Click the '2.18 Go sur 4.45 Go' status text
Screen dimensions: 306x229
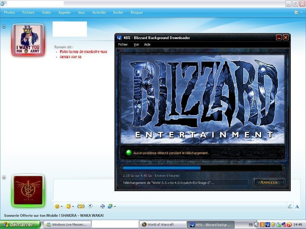(x=151, y=176)
